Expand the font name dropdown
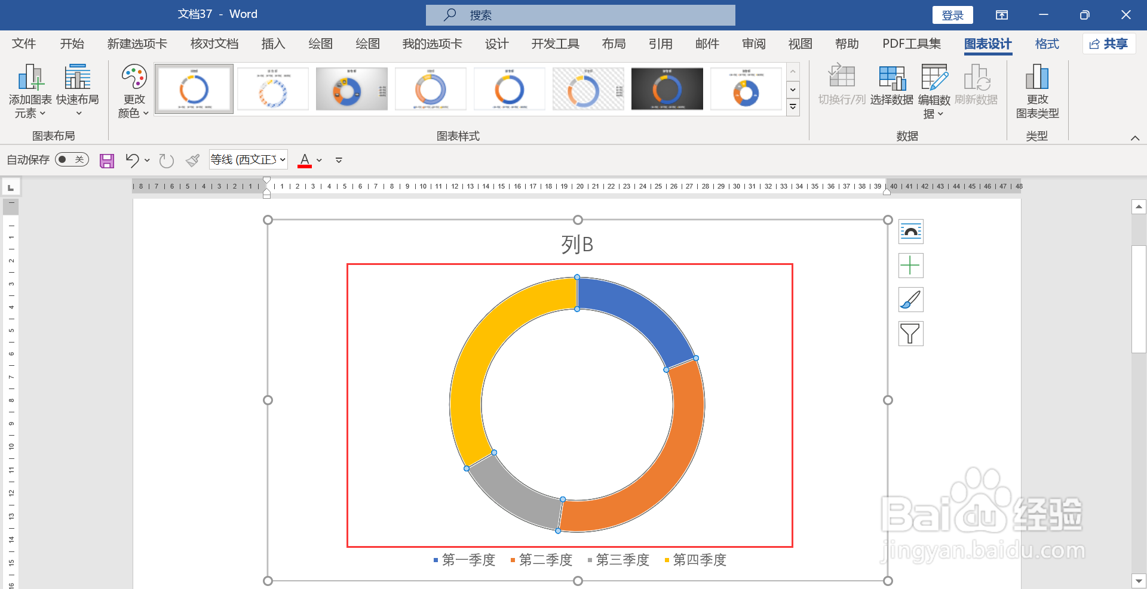The height and width of the screenshot is (589, 1147). (283, 160)
